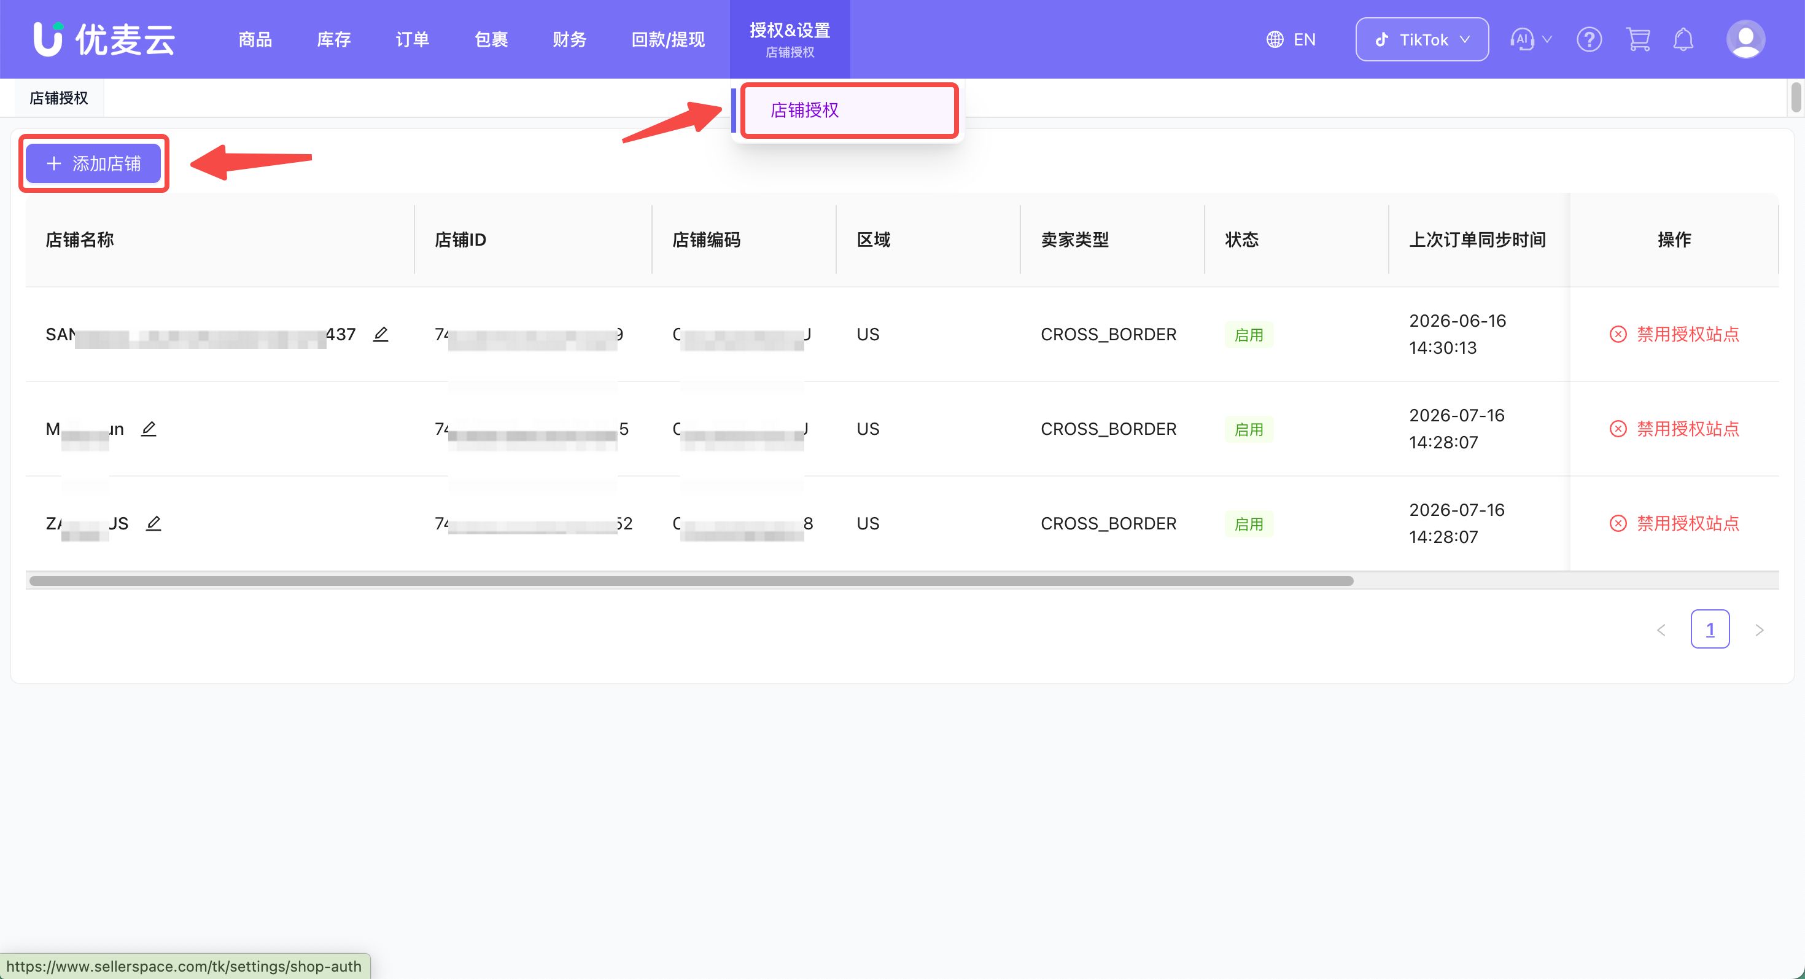Expand the AI assistant chevron

[x=1547, y=39]
